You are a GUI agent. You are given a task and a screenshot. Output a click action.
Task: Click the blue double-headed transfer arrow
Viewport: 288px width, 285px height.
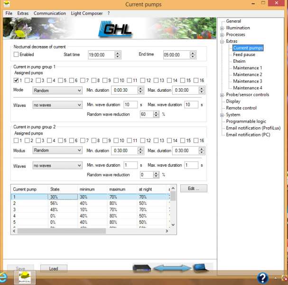click(171, 268)
